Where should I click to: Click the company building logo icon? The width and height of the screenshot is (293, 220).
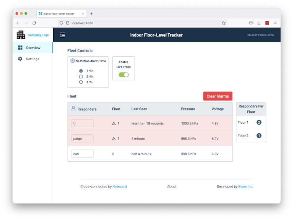21,35
